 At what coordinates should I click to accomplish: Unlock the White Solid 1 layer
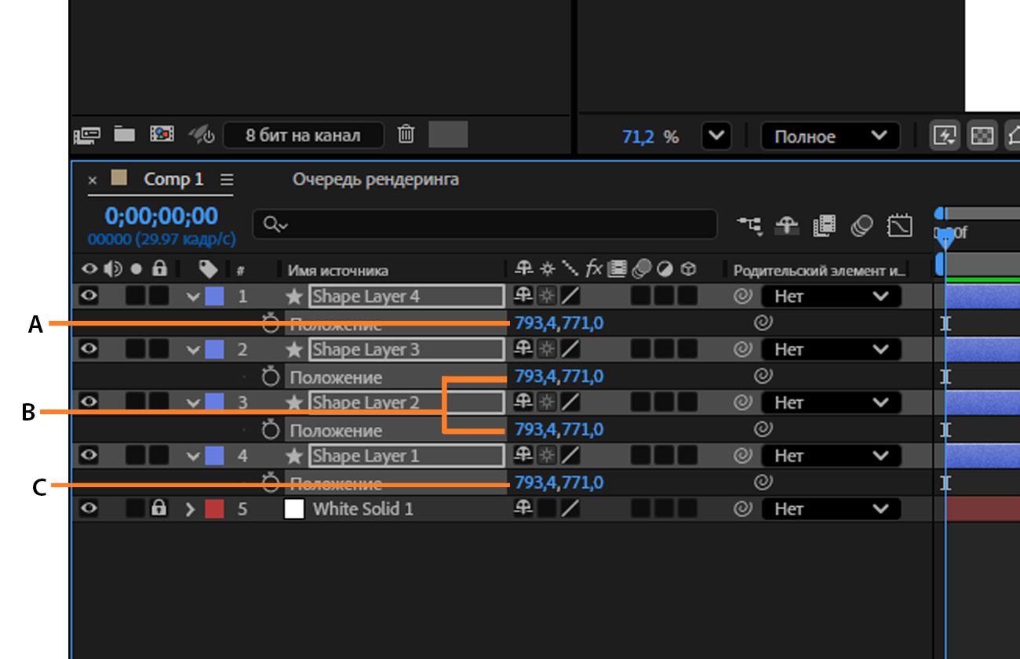159,508
